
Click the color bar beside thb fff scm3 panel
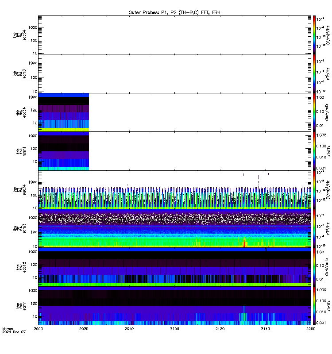click(x=314, y=73)
